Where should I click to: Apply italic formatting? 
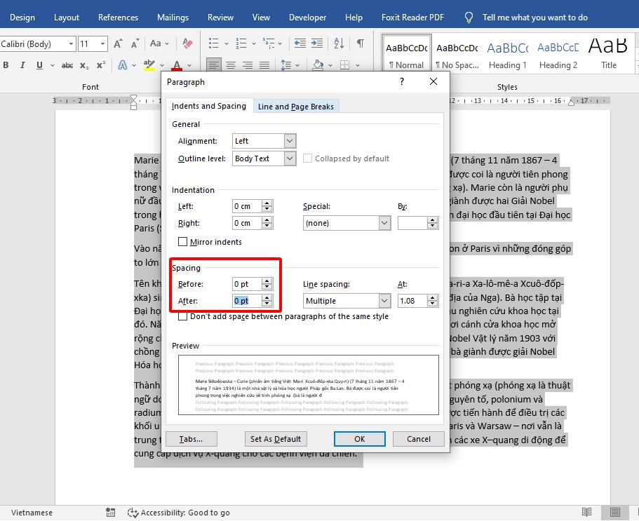[22, 65]
